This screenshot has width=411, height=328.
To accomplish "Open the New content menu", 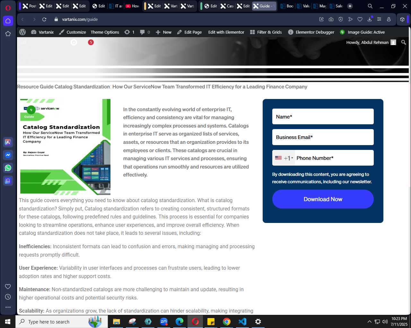I will click(x=163, y=32).
